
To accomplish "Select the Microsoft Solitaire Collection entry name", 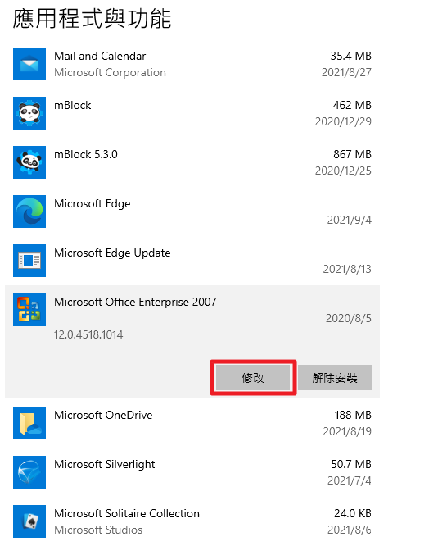I will [x=127, y=513].
